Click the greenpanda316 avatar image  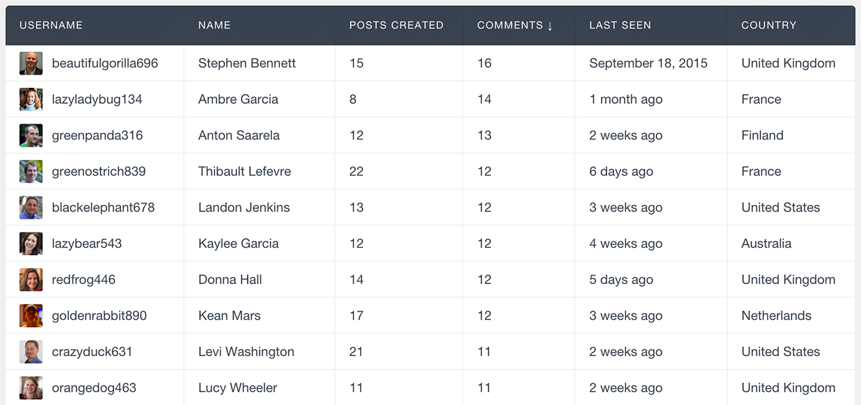click(31, 135)
